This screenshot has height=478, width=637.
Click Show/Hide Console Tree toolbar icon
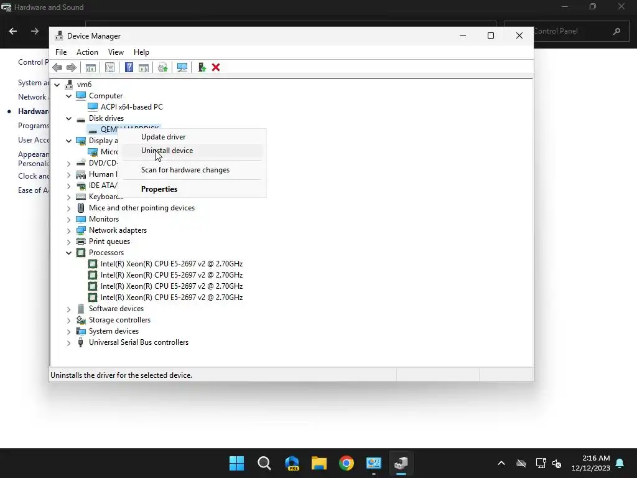pos(91,67)
